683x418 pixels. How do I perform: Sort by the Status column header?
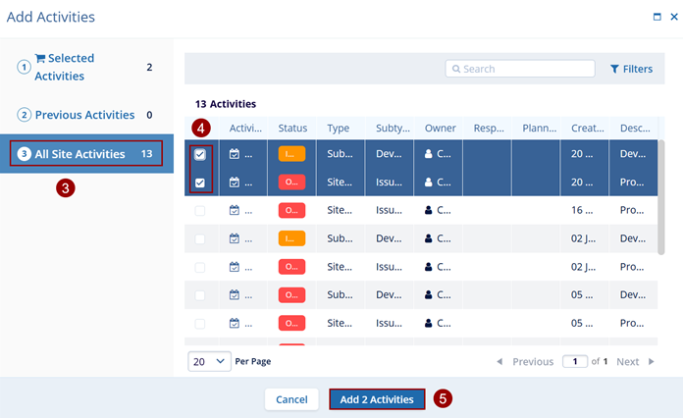tap(292, 128)
